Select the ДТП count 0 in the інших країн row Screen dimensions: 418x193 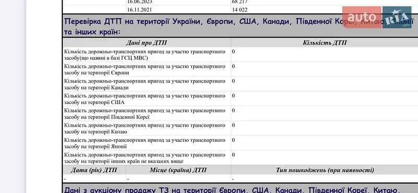pos(234,155)
